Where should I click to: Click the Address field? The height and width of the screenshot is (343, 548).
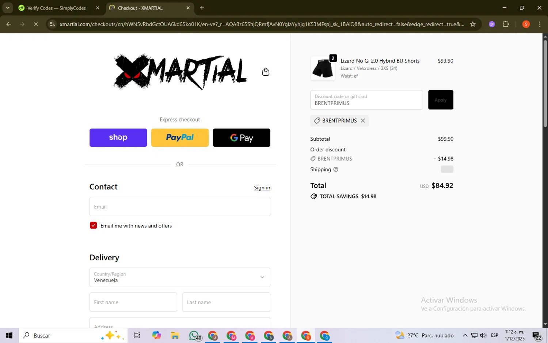(180, 323)
